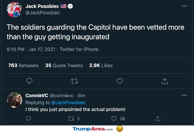Viewport: 194px width, 132px height.
Task: Click the Twitter for iPhone source link
Action: pyautogui.click(x=79, y=49)
